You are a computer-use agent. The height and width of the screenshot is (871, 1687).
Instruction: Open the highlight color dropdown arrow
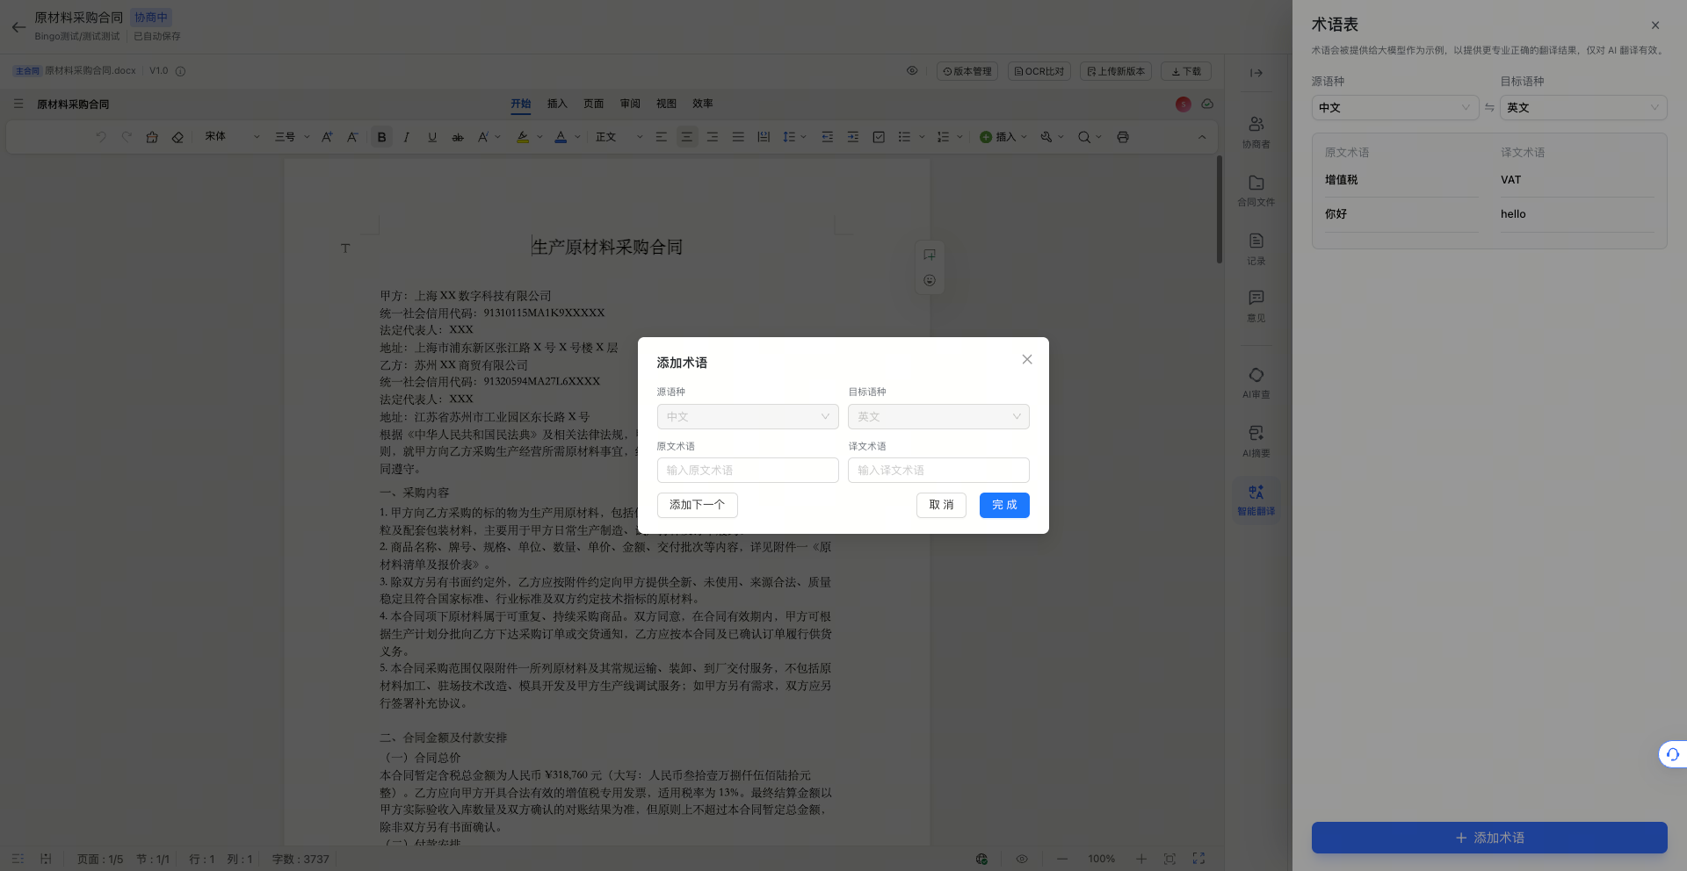(x=539, y=137)
